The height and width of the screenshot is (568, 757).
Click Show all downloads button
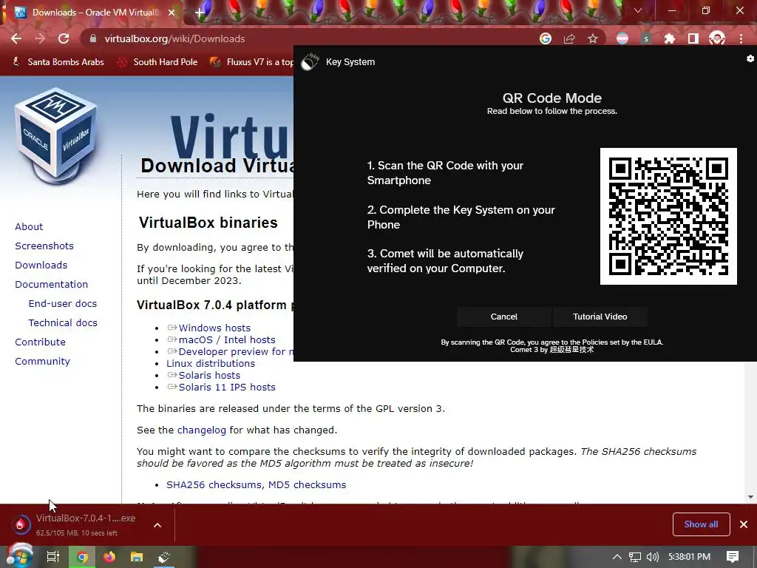point(701,524)
